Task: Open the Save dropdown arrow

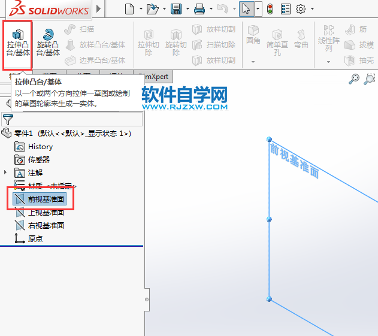Action: click(x=188, y=9)
